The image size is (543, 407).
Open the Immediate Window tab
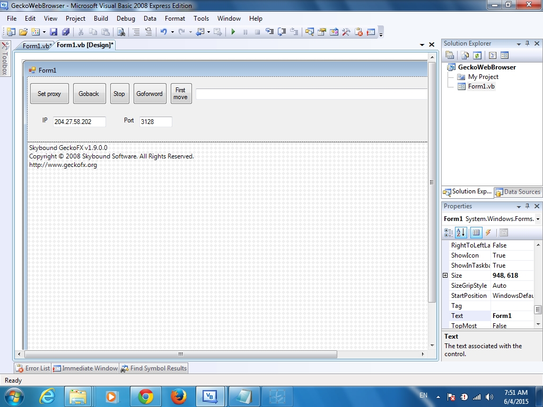coord(85,368)
